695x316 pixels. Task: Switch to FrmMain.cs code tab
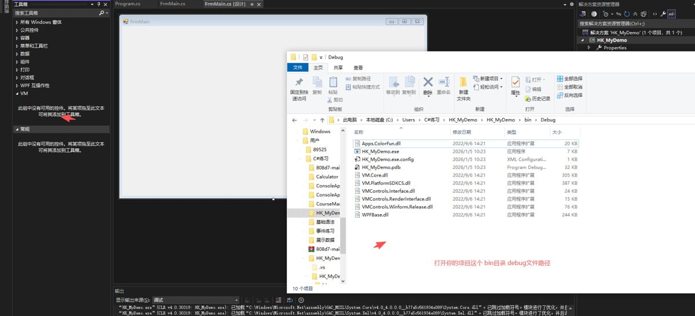173,4
